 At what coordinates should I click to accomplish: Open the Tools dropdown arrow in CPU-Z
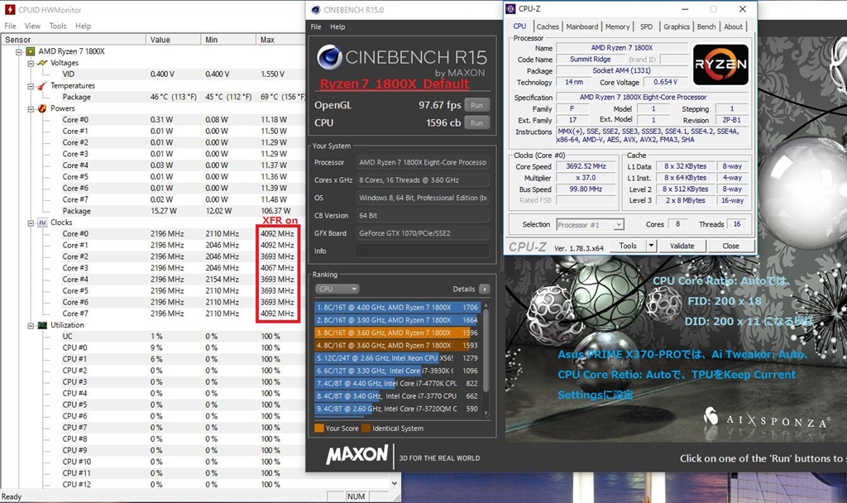coord(651,246)
